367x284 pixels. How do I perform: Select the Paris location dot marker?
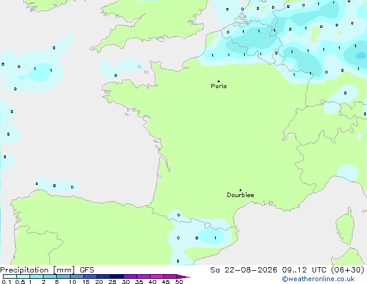coord(219,81)
